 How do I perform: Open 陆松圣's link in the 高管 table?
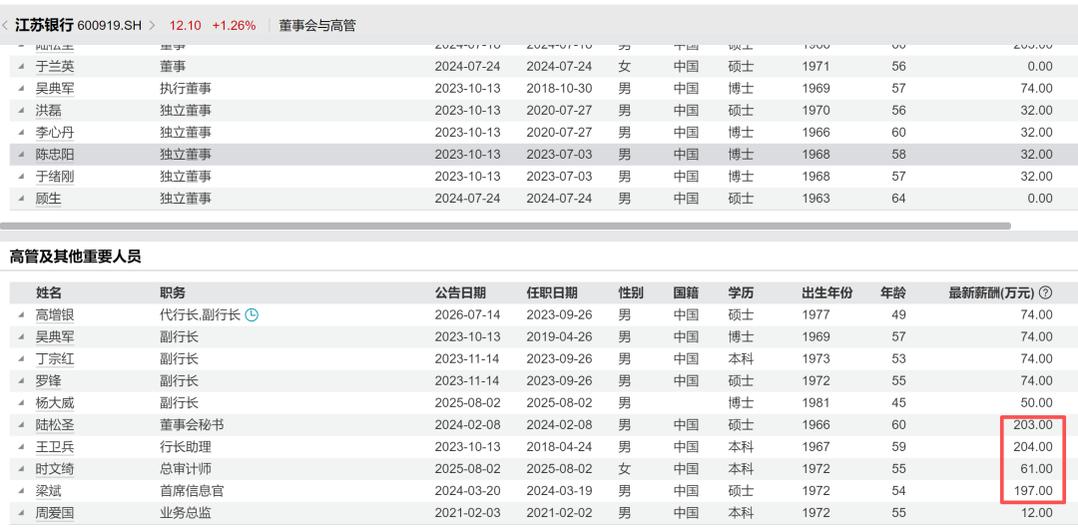[55, 425]
